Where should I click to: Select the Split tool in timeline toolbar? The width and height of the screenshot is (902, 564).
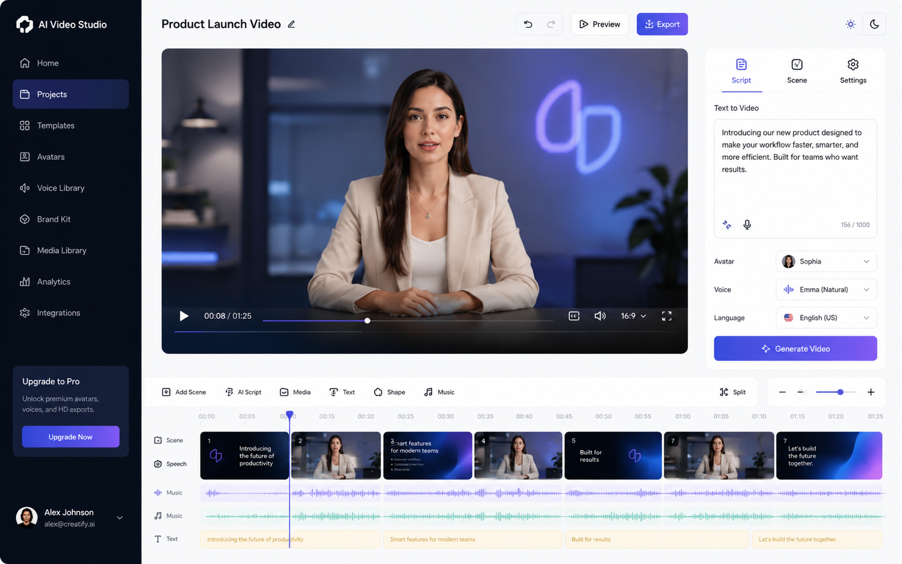pos(733,392)
